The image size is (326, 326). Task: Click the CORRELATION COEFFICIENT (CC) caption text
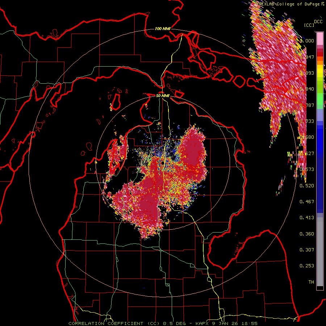[114, 323]
